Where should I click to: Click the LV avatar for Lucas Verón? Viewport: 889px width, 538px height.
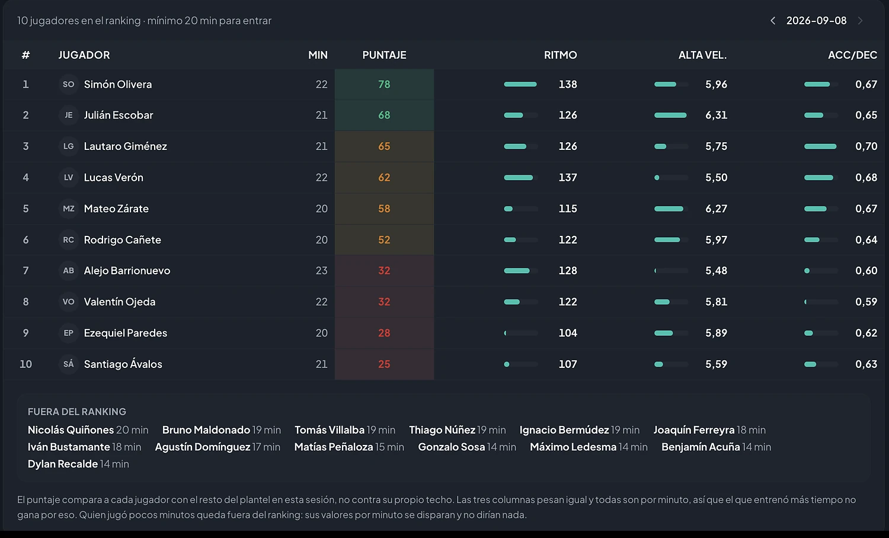(69, 177)
